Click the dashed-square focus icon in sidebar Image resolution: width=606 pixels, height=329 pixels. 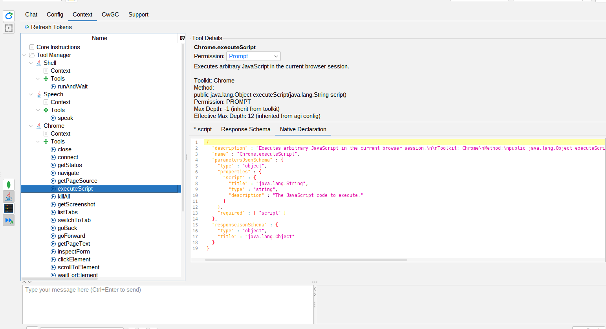pyautogui.click(x=9, y=28)
